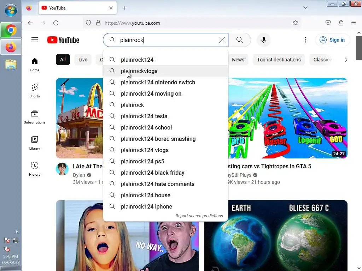Open the video title about Tightropes in GTA 5
Image resolution: width=362 pixels, height=271 pixels.
(x=270, y=167)
